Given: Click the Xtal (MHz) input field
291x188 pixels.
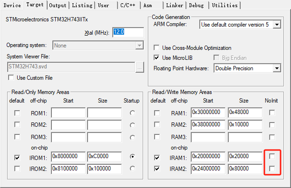Looking at the screenshot, I should pyautogui.click(x=128, y=32).
